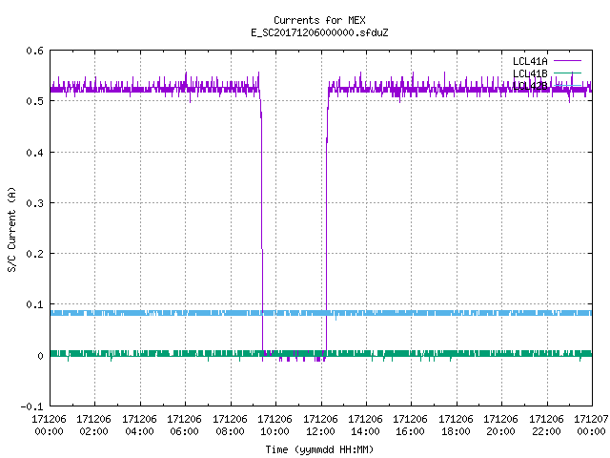Click the "S/C Current (A)" y-axis label
Viewport: 610px width, 458px height.
(12, 230)
